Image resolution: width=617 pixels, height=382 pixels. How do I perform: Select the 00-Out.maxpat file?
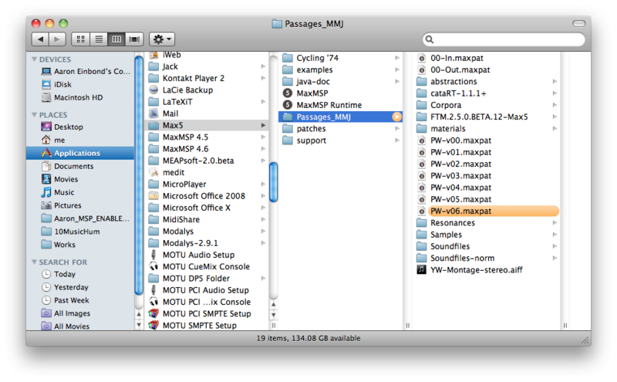point(453,69)
